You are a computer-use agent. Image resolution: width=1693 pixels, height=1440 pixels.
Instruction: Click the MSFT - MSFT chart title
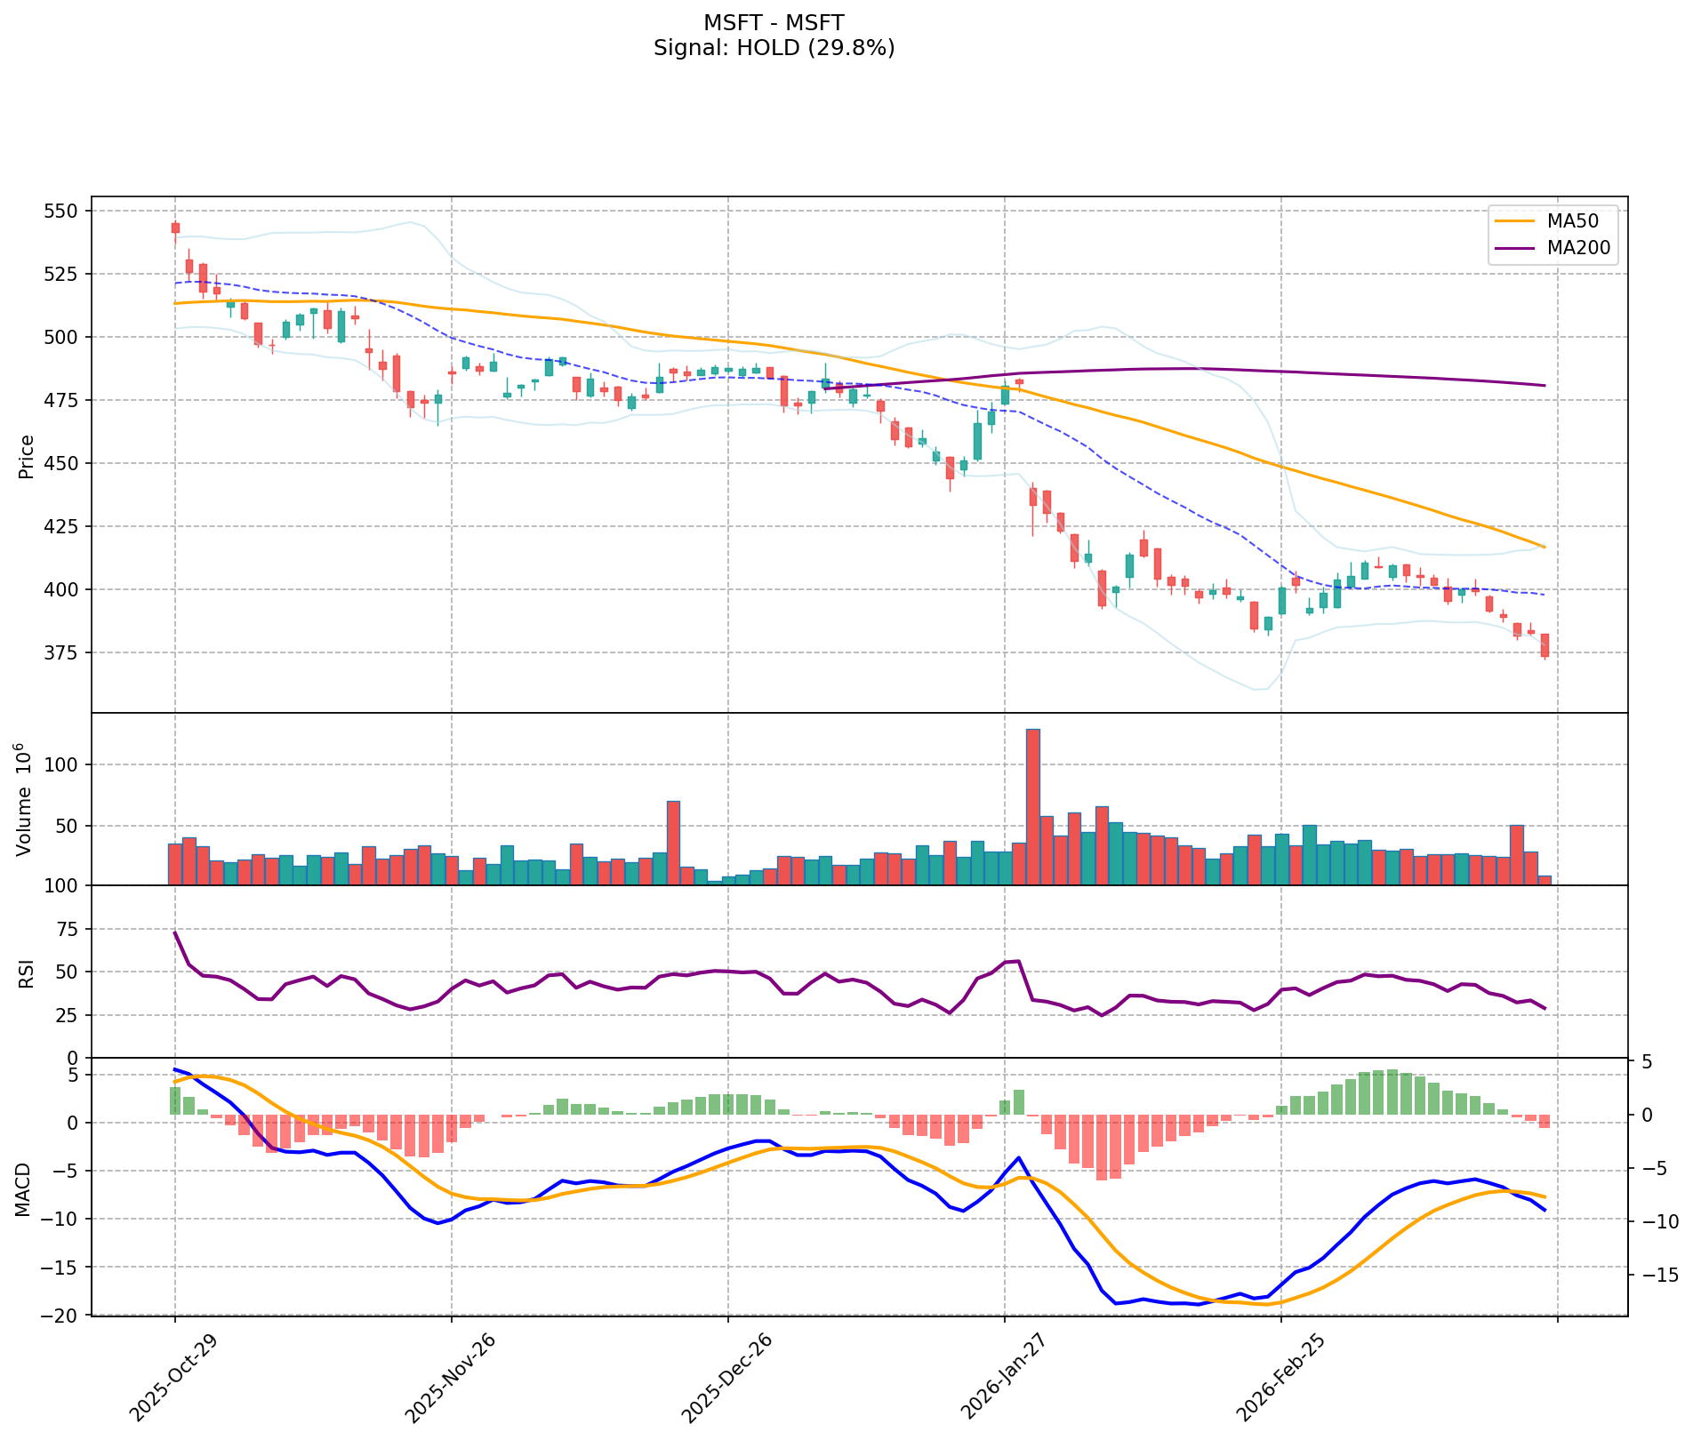coord(774,22)
